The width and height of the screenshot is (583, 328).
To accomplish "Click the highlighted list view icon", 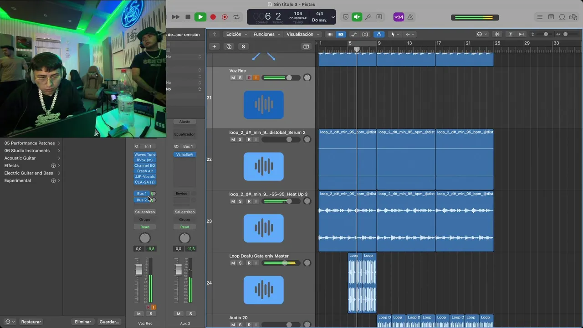I will click(340, 34).
